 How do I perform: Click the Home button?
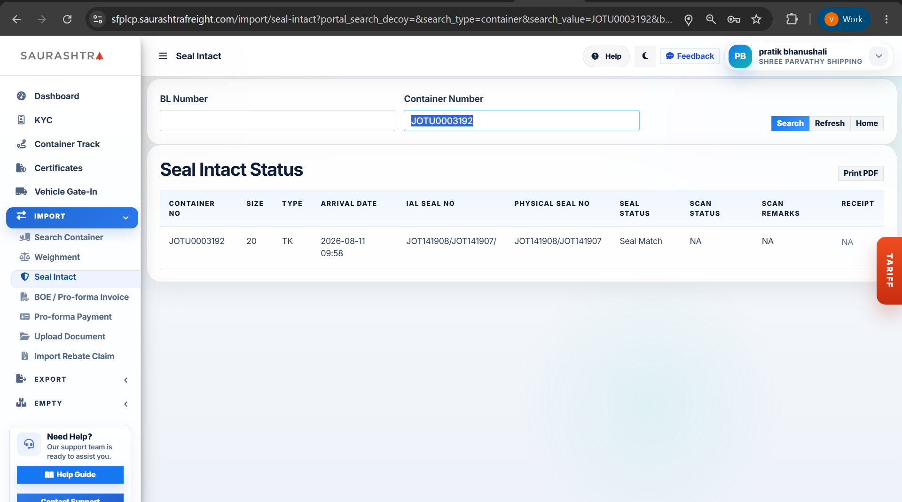[x=866, y=123]
